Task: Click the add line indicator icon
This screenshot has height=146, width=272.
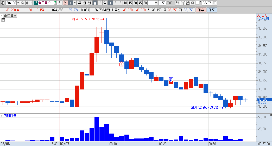Action: click(x=183, y=3)
